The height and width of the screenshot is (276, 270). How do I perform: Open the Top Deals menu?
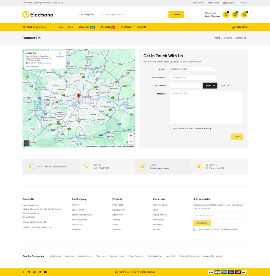tap(127, 27)
